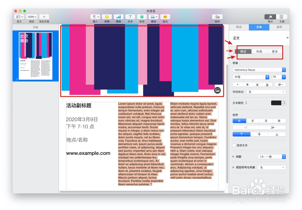
Task: Enable the 竖排文本 checkbox
Action: coord(234,145)
